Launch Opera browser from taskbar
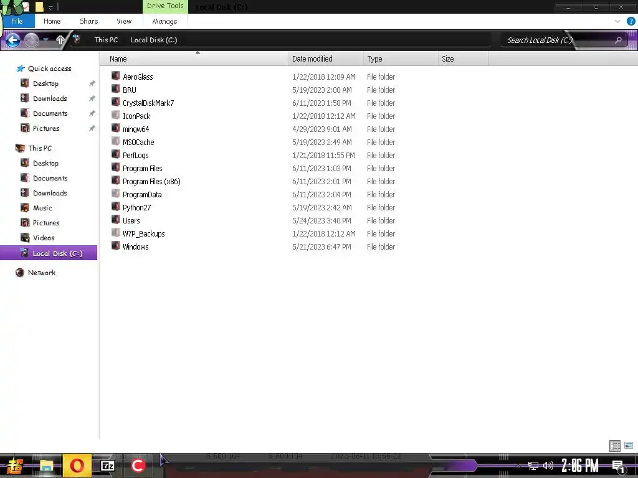This screenshot has height=478, width=638. (x=77, y=466)
